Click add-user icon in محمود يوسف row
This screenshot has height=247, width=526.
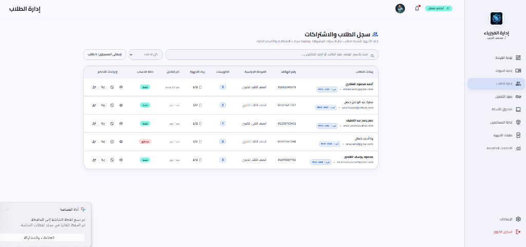click(x=94, y=160)
